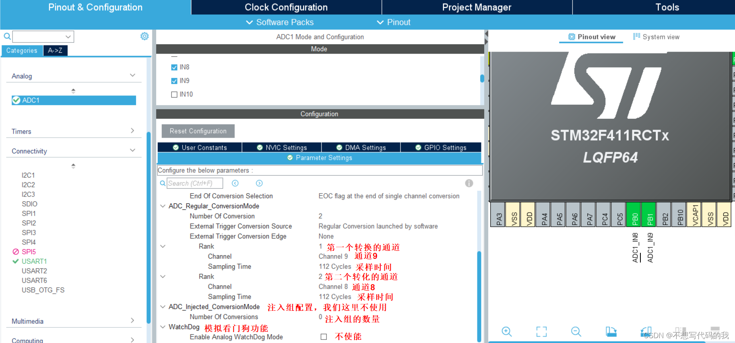This screenshot has width=735, height=343.
Task: Collapse the Analog category
Action: coord(132,75)
